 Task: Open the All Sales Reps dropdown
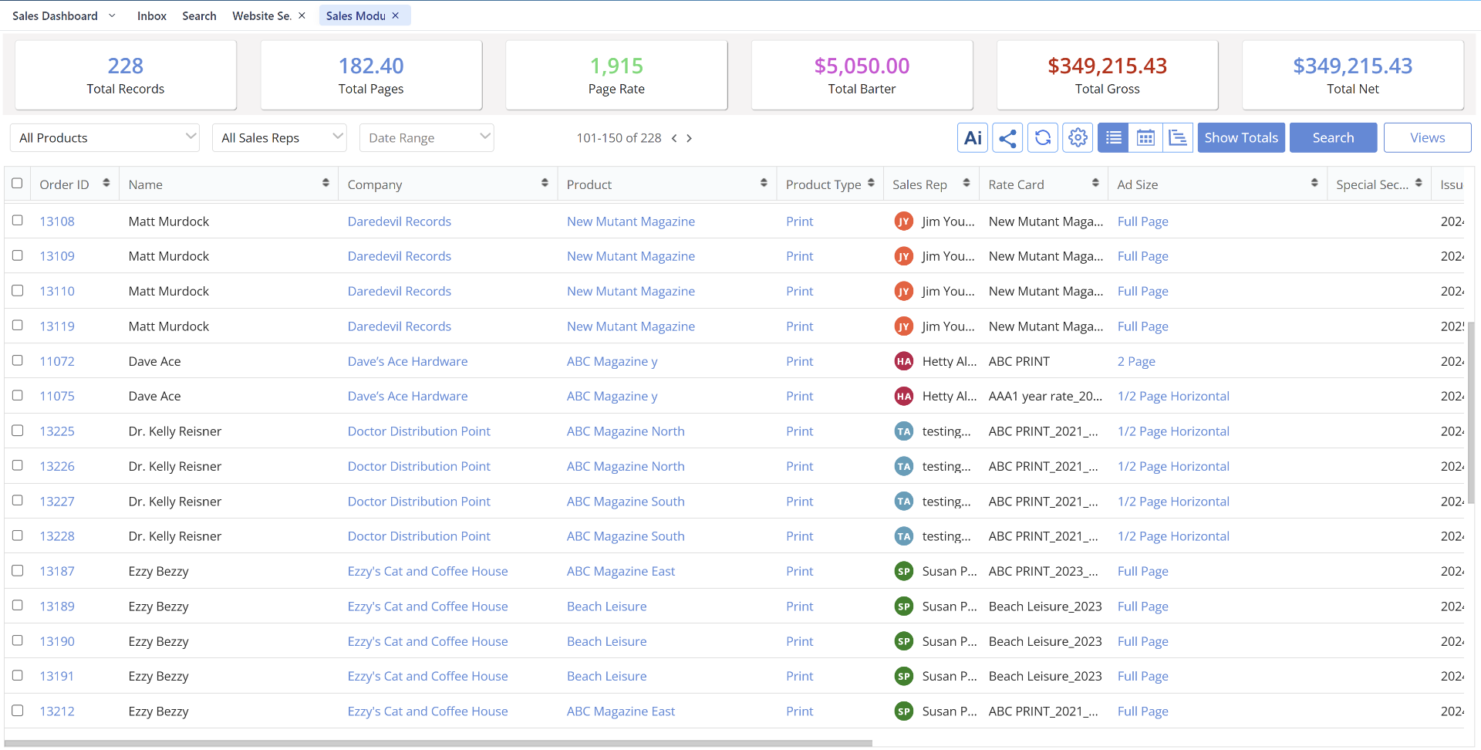click(279, 137)
